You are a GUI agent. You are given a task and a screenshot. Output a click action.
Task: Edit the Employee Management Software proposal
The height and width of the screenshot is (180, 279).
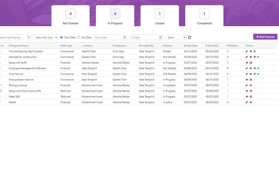point(246,68)
